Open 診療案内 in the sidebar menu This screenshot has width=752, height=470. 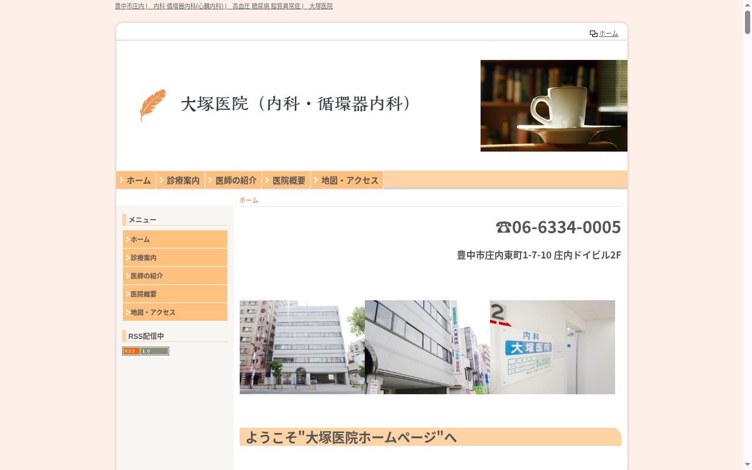tap(175, 257)
